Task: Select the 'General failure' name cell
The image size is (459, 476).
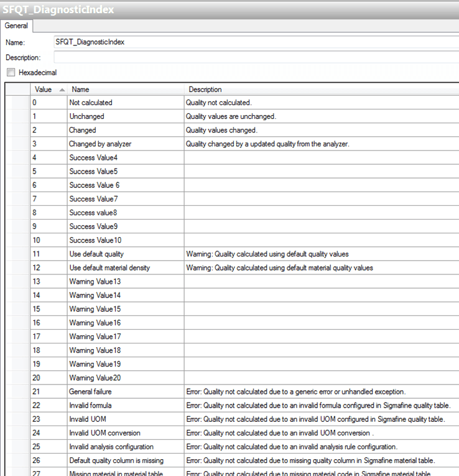Action: (x=91, y=391)
